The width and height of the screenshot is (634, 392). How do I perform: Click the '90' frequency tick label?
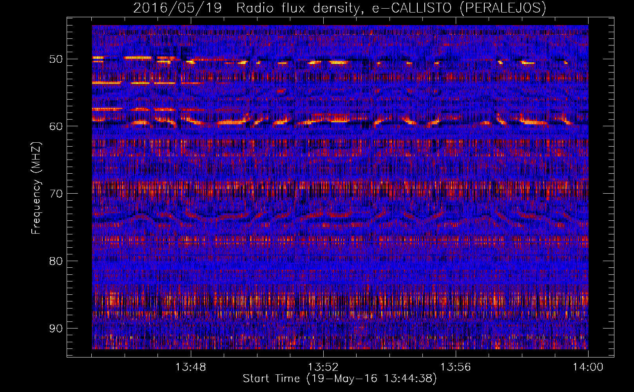tap(56, 328)
